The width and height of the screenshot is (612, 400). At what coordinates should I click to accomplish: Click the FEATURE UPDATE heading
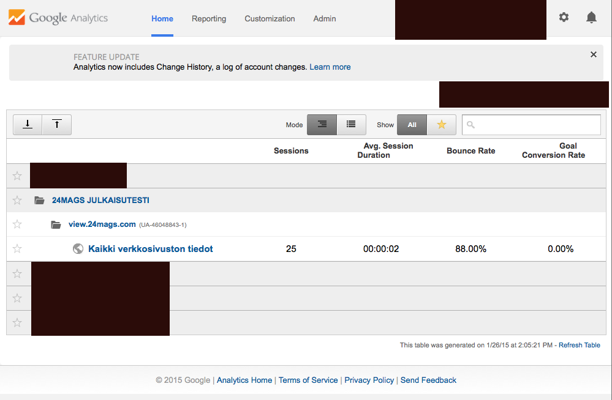pos(106,57)
